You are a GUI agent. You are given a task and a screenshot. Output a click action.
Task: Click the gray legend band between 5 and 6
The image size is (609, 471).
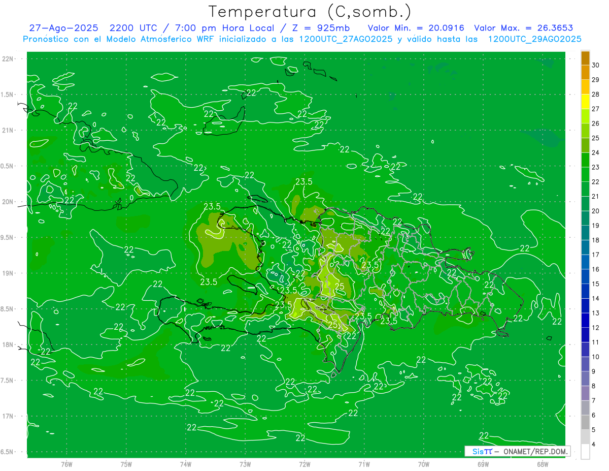coord(585,422)
